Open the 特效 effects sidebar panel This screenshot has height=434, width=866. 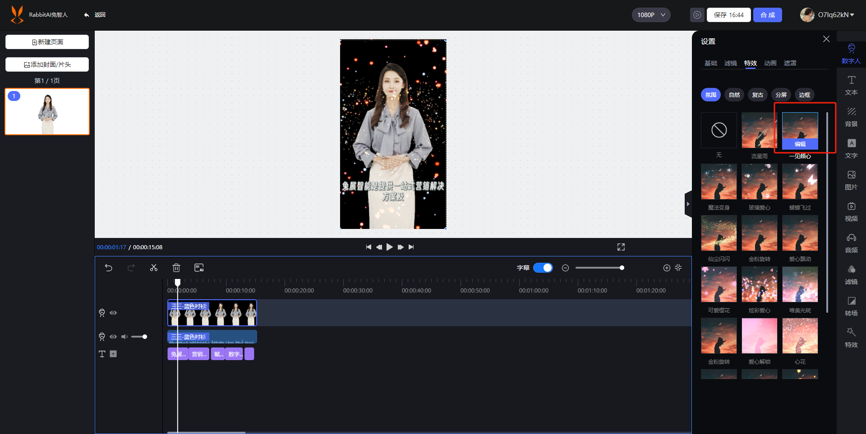[851, 338]
